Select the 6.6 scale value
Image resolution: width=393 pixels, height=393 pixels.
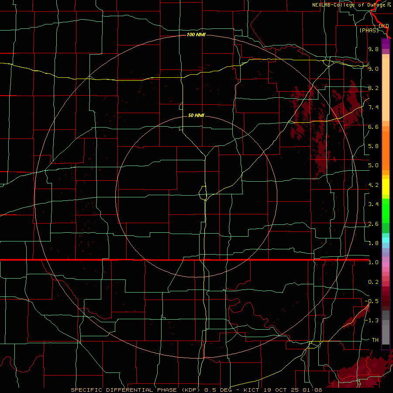click(373, 127)
